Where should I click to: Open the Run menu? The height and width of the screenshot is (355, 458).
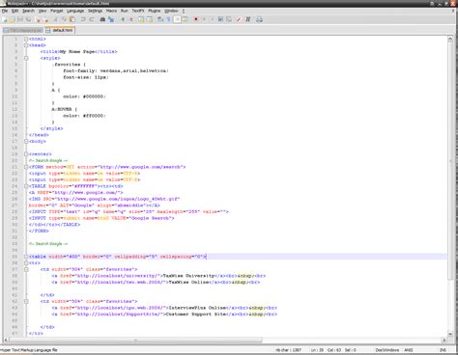tap(125, 11)
